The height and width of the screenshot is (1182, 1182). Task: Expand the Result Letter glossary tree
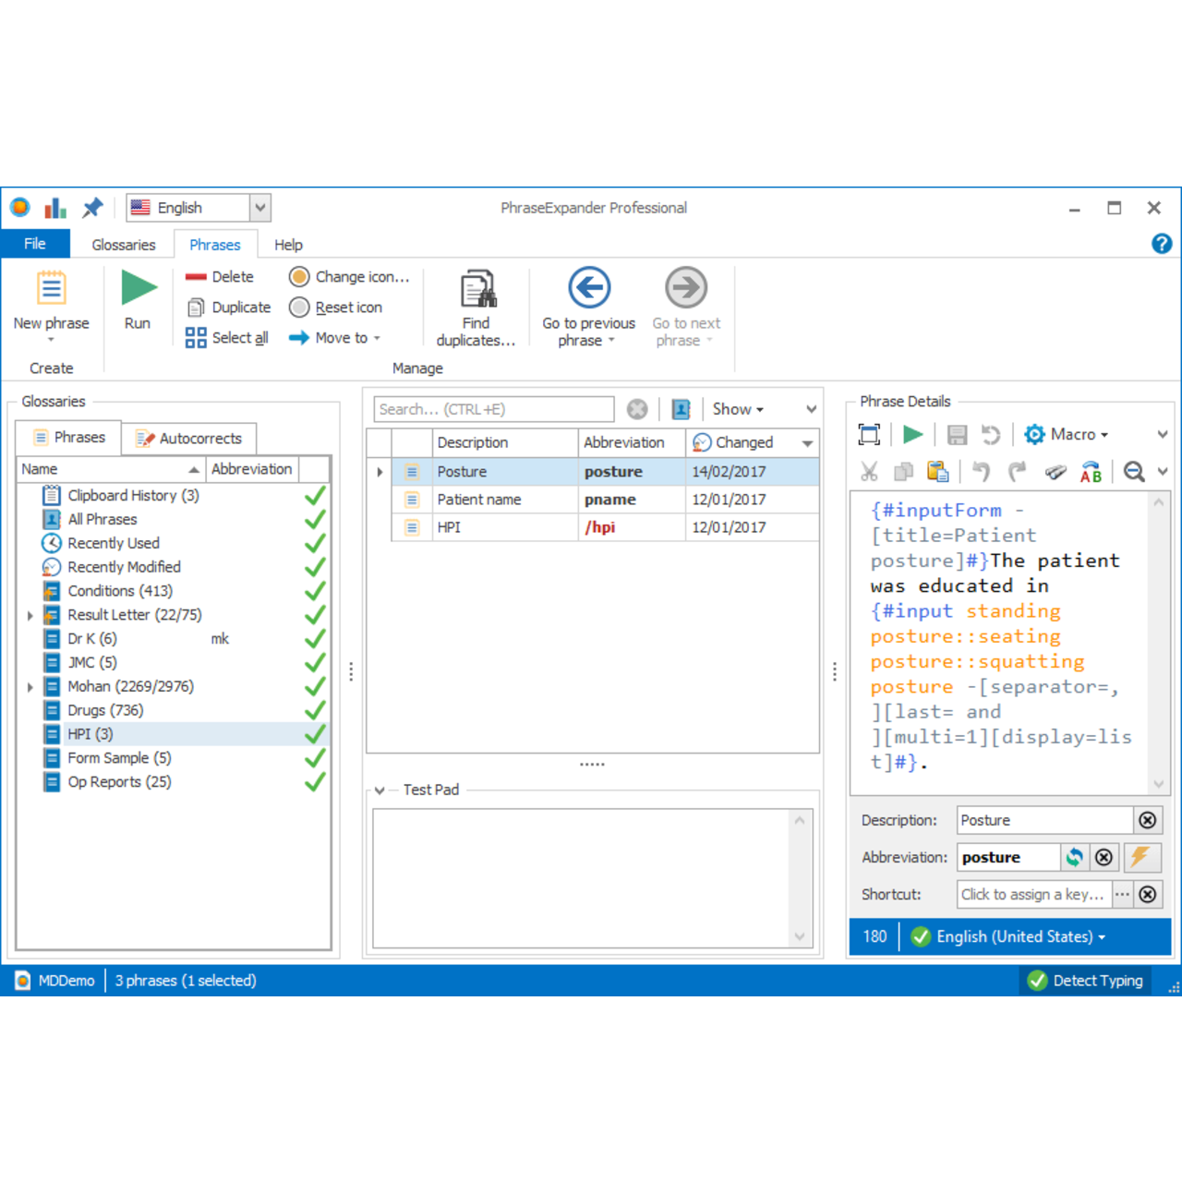pos(30,616)
